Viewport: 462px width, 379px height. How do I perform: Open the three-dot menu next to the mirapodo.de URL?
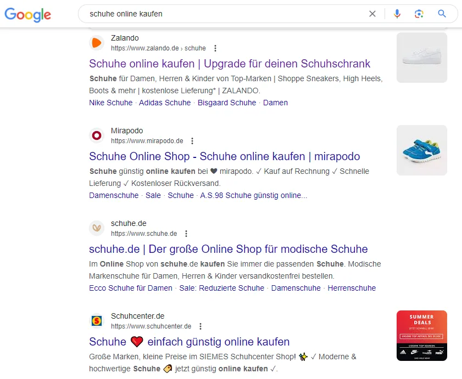pyautogui.click(x=192, y=141)
